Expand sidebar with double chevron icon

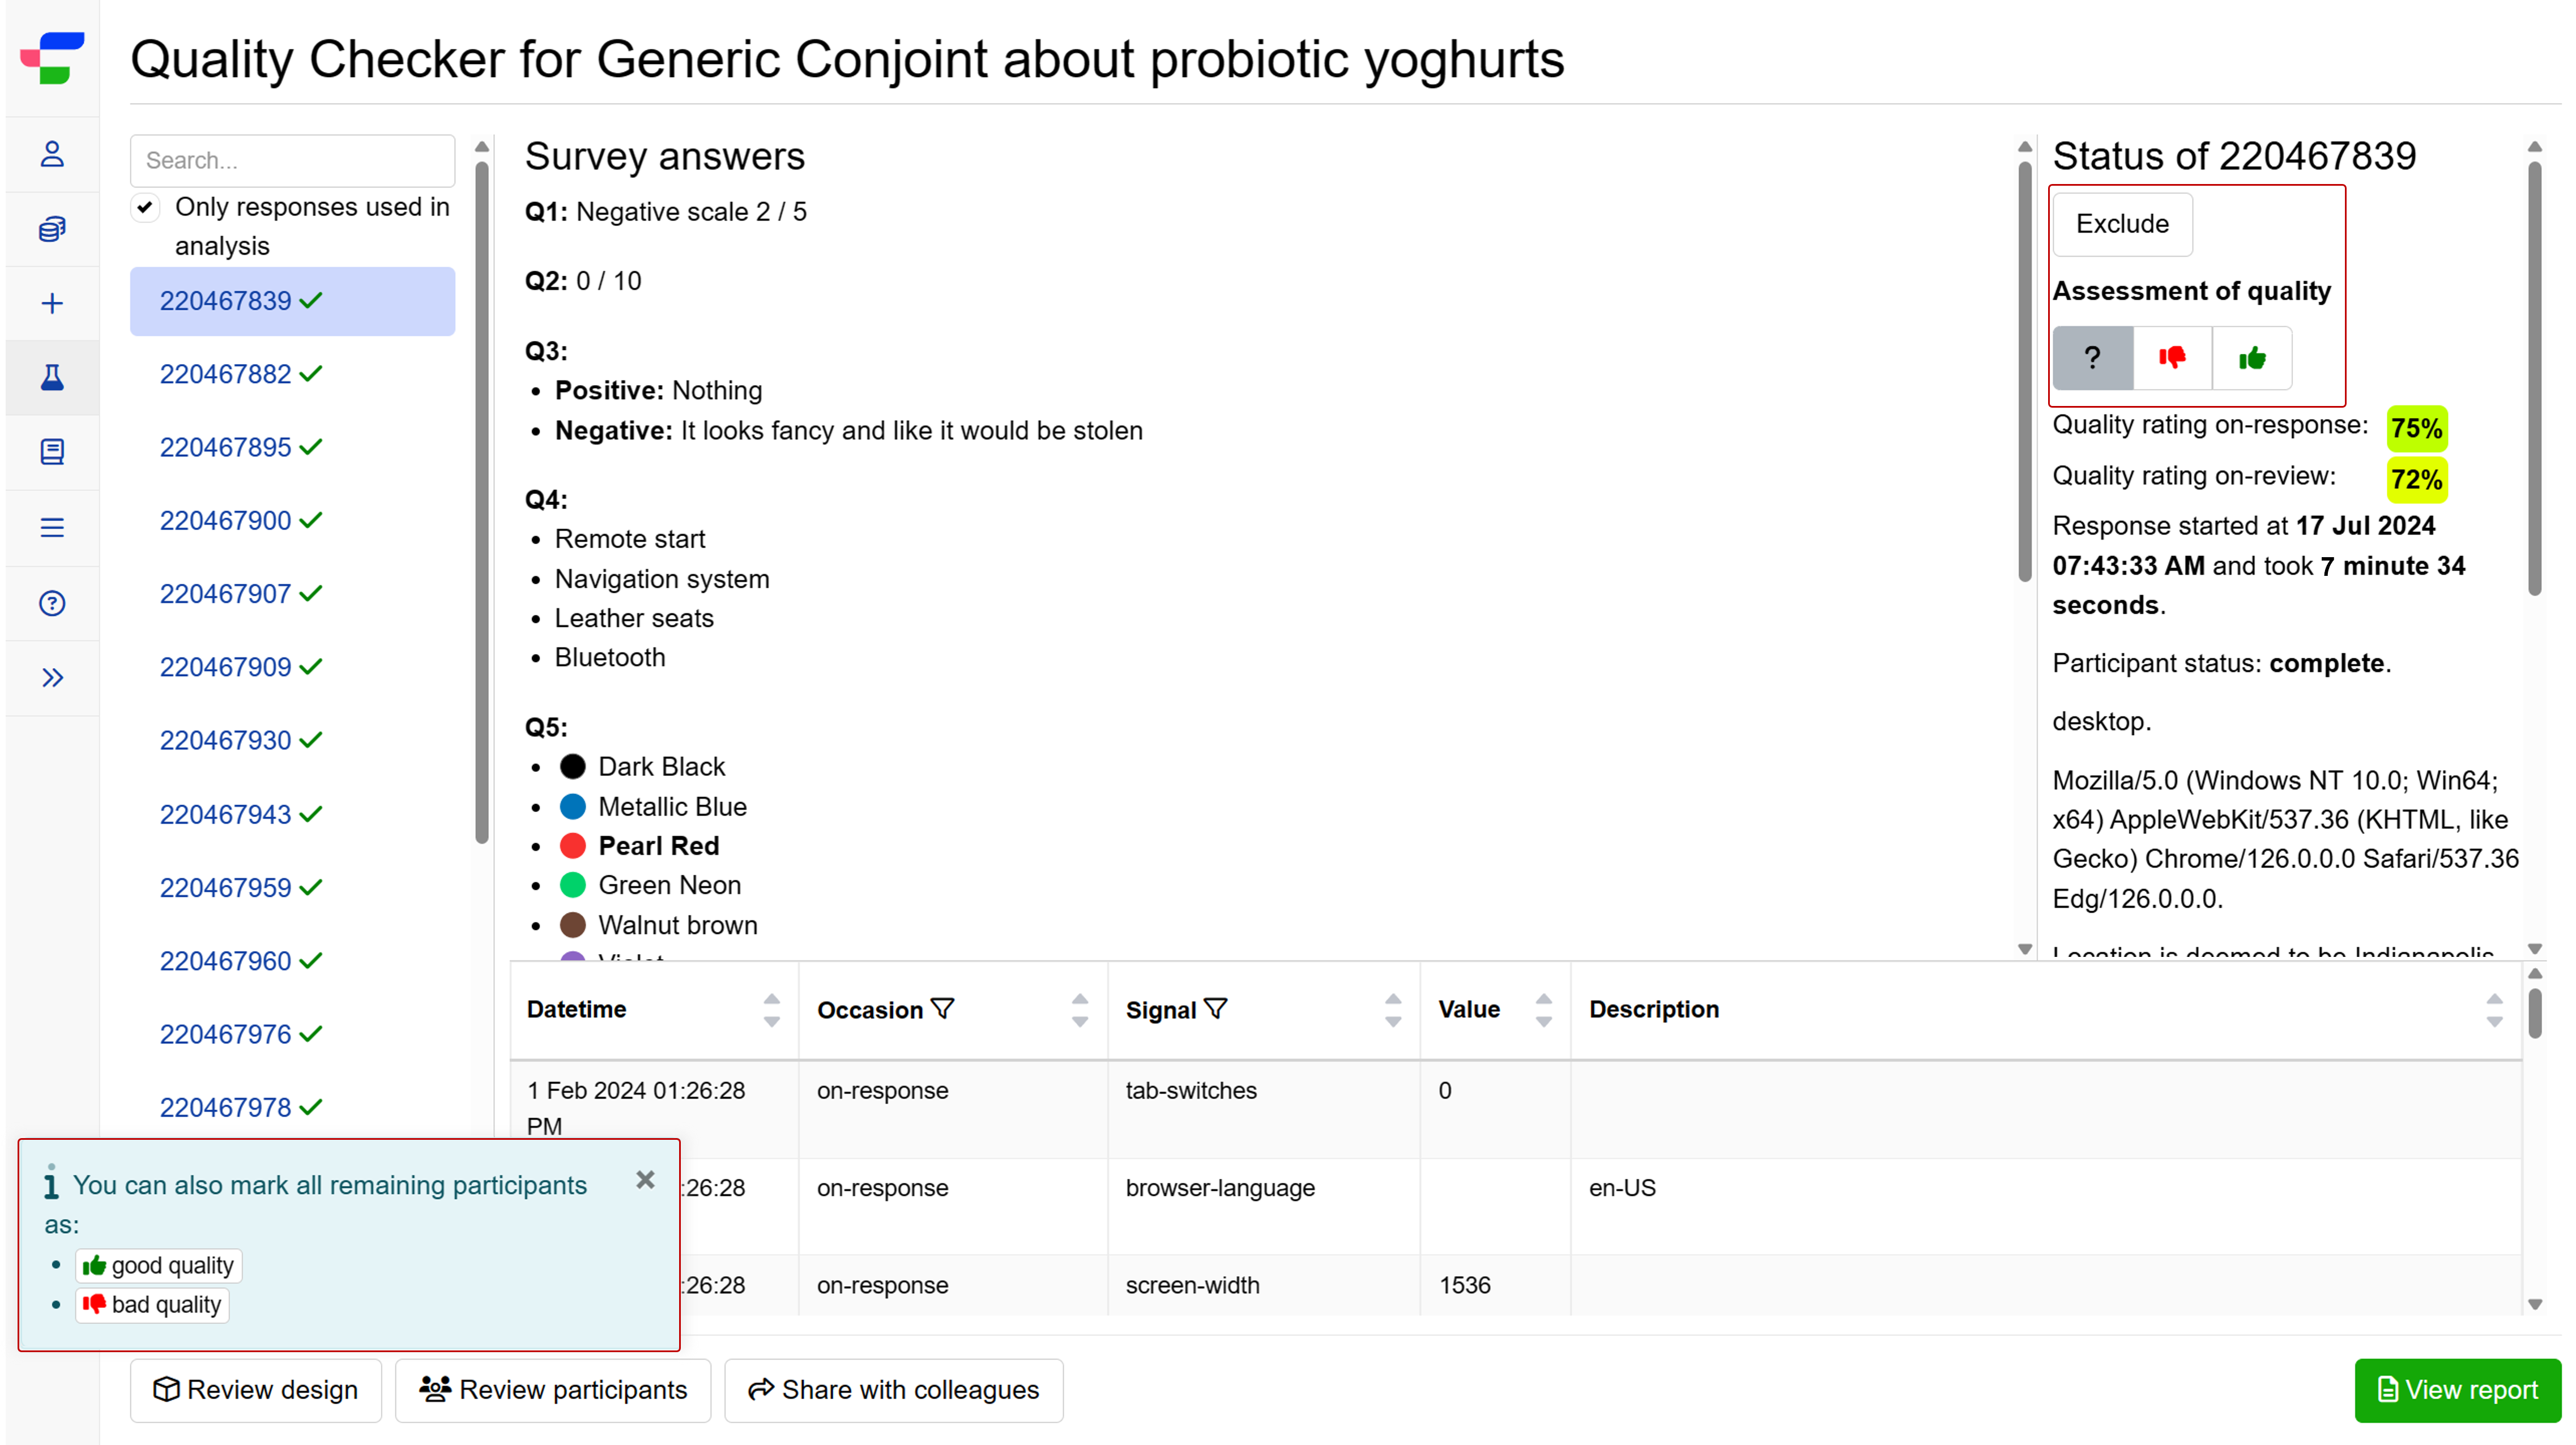click(x=52, y=678)
